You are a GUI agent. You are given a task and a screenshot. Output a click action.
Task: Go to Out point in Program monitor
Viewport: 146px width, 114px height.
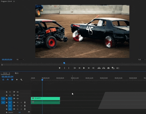[93, 68]
